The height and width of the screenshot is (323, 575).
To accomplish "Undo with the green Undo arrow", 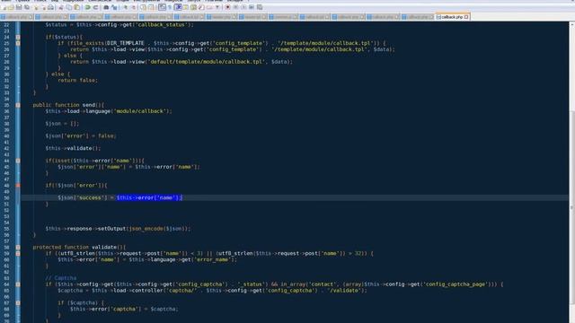I will (x=88, y=7).
